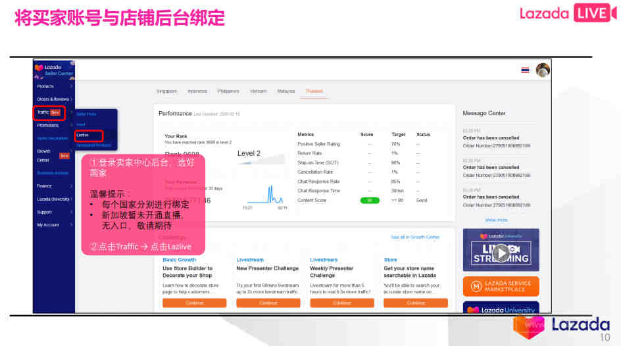Click the Basic Growth challenge heading

(180, 260)
